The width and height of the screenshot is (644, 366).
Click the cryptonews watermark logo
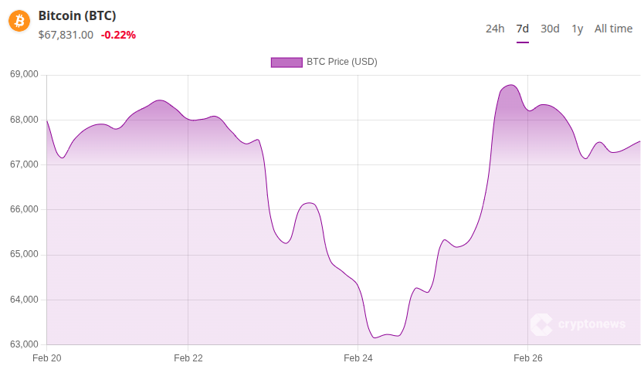(541, 324)
